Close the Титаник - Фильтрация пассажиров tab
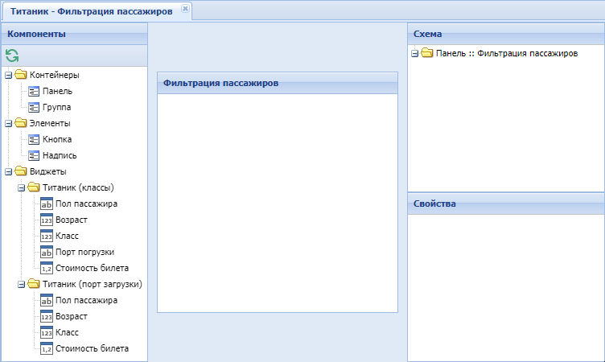Screen dimensions: 605x362 point(185,8)
